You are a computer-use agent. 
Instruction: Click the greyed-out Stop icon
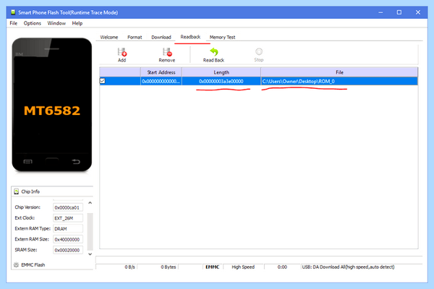259,52
